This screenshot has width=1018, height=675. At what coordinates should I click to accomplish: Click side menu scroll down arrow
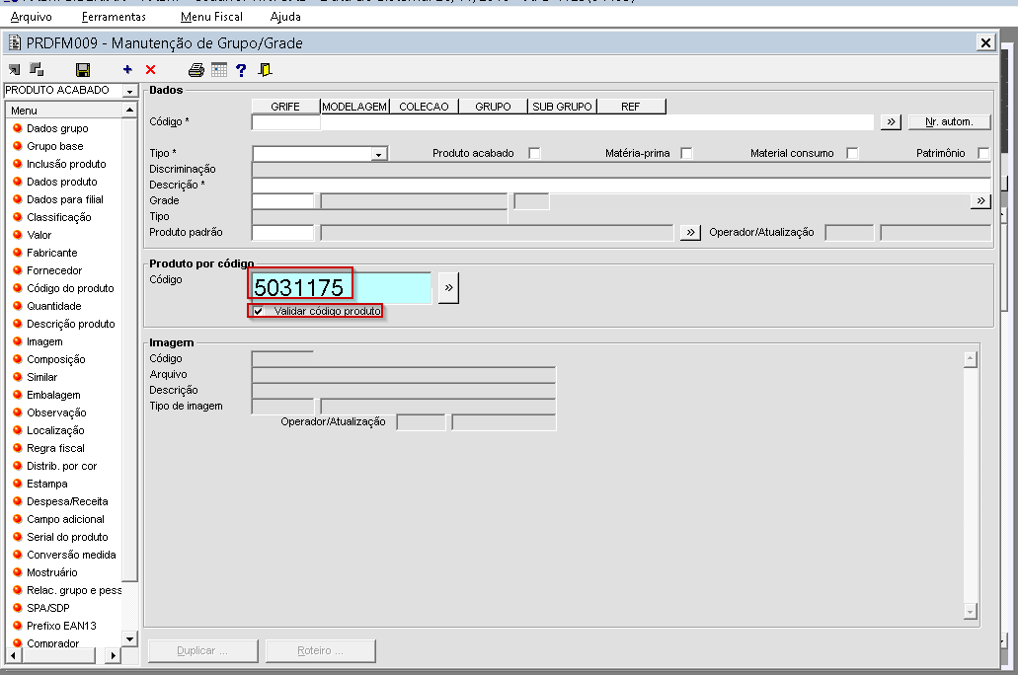130,638
